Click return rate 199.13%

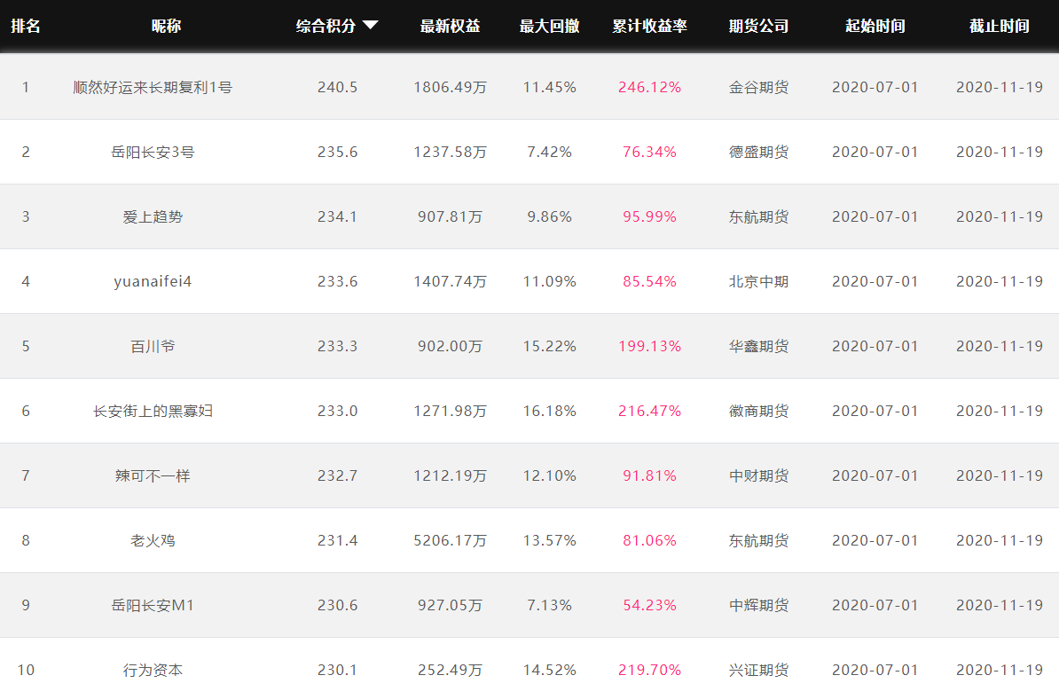pos(650,347)
